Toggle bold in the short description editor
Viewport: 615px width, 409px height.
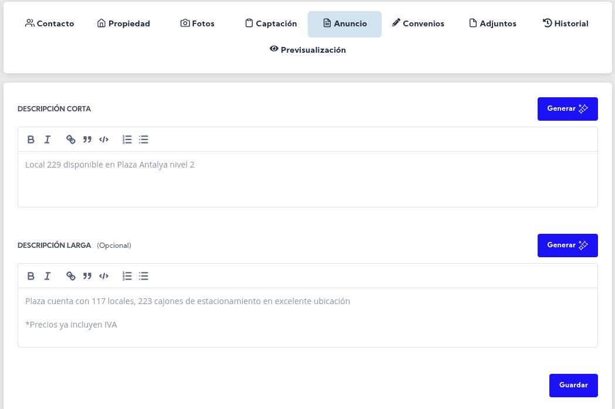(x=31, y=139)
